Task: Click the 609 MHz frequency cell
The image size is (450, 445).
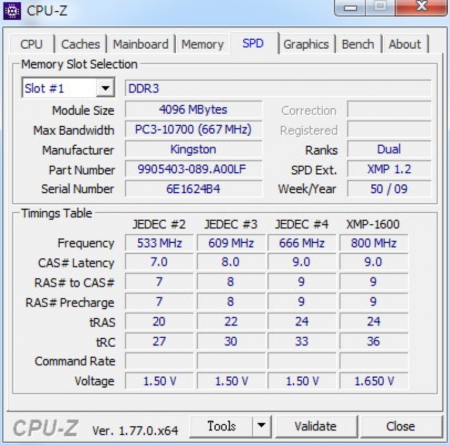Action: click(231, 243)
